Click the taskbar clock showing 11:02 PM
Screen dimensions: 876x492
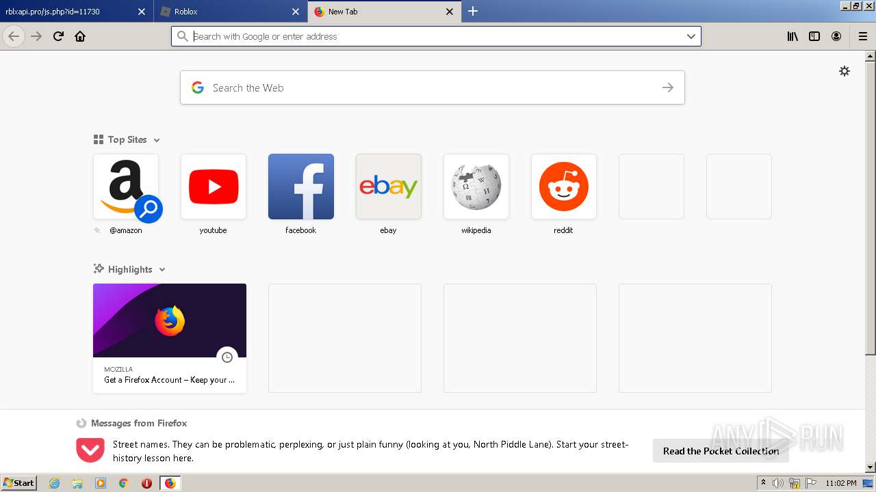841,483
